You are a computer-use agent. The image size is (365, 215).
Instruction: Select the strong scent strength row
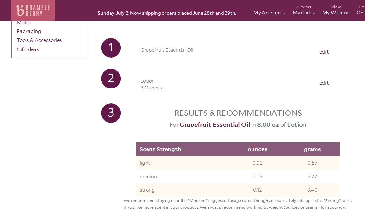[238, 190]
